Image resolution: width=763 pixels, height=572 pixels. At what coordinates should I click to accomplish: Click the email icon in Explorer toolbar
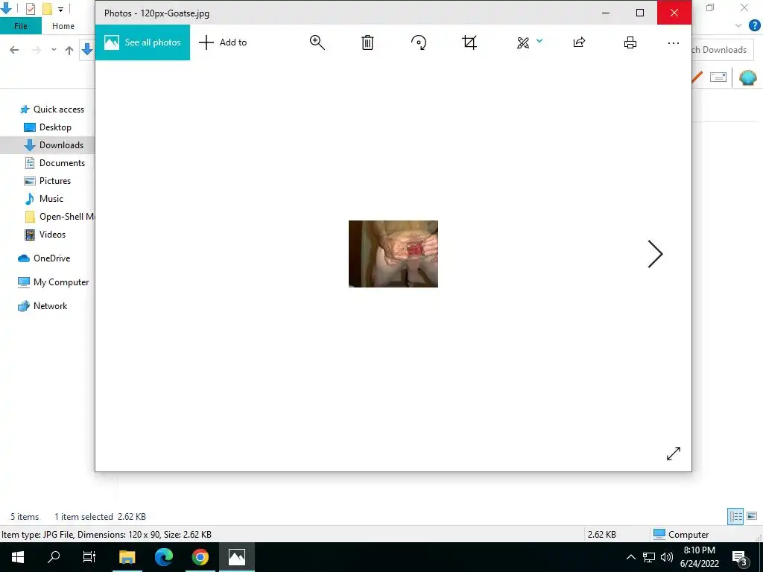718,77
